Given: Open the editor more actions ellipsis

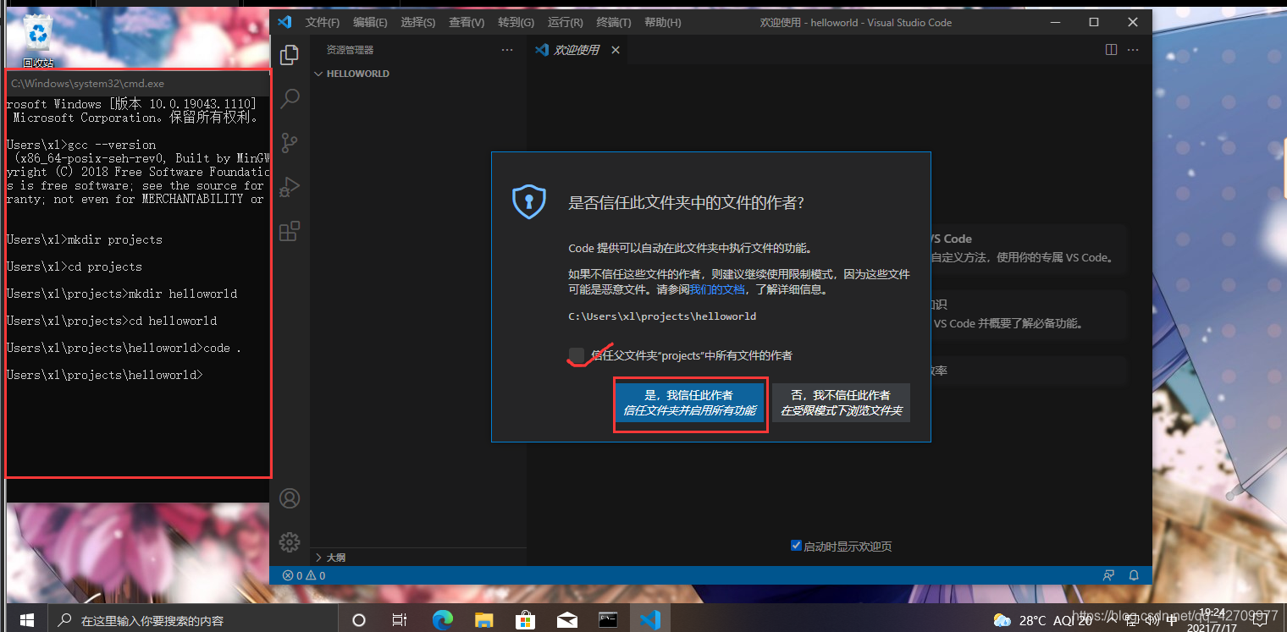Looking at the screenshot, I should 1135,50.
